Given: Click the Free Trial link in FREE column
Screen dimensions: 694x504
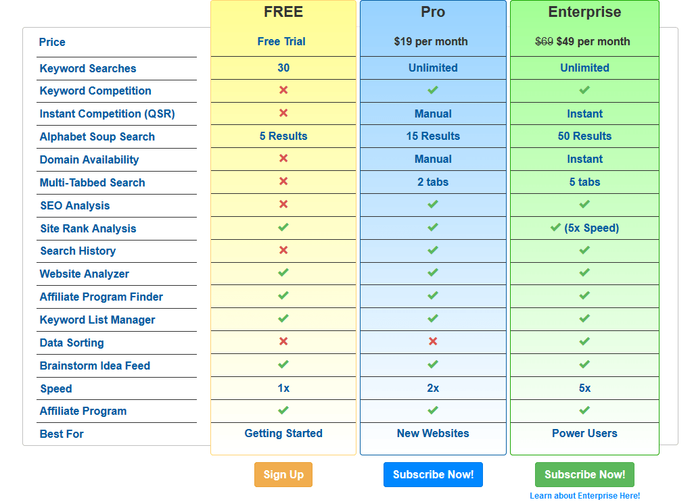Looking at the screenshot, I should [281, 42].
